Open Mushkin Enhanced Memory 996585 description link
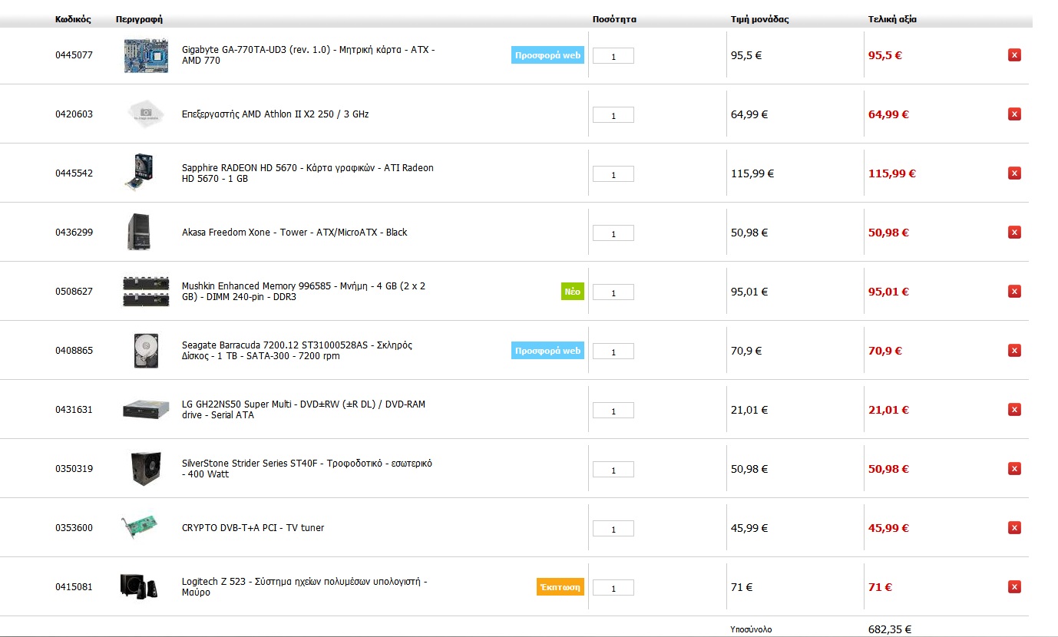 coord(304,292)
